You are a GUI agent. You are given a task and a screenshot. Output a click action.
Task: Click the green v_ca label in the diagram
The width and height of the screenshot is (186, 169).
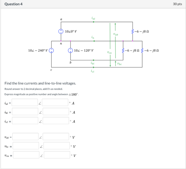109,52
